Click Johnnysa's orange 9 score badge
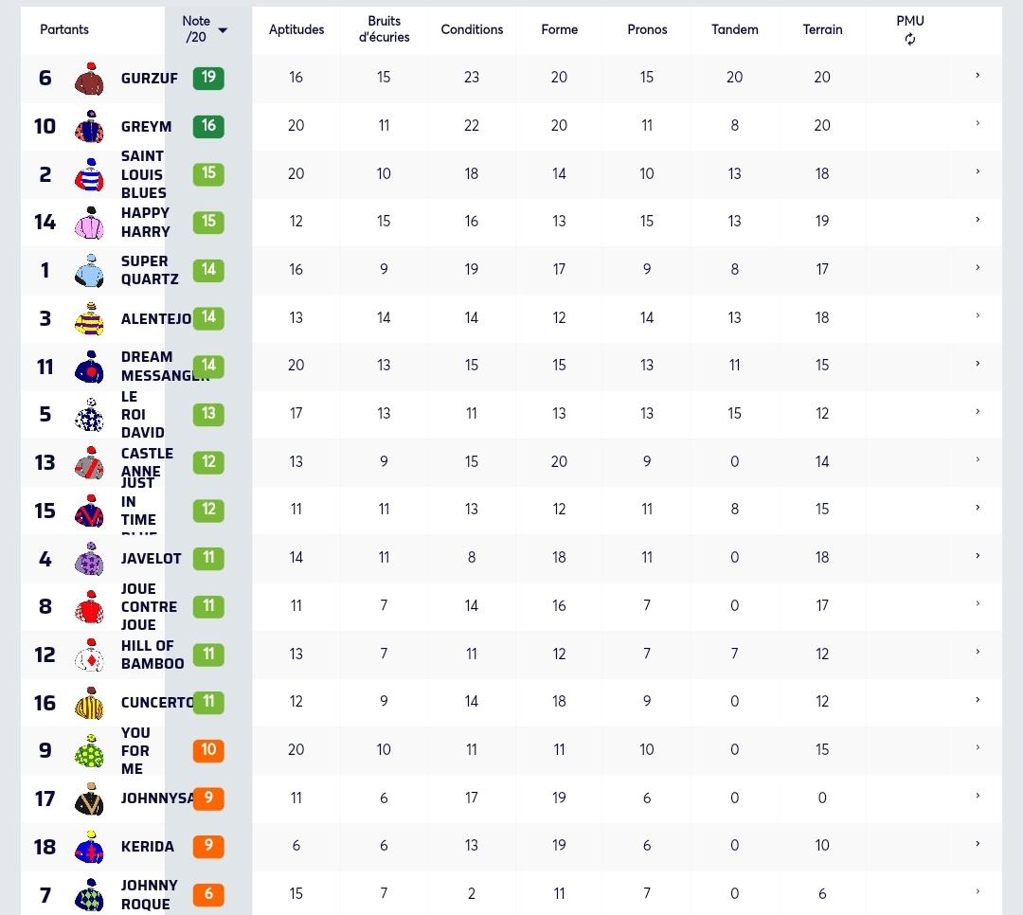Viewport: 1023px width, 915px height. point(208,798)
